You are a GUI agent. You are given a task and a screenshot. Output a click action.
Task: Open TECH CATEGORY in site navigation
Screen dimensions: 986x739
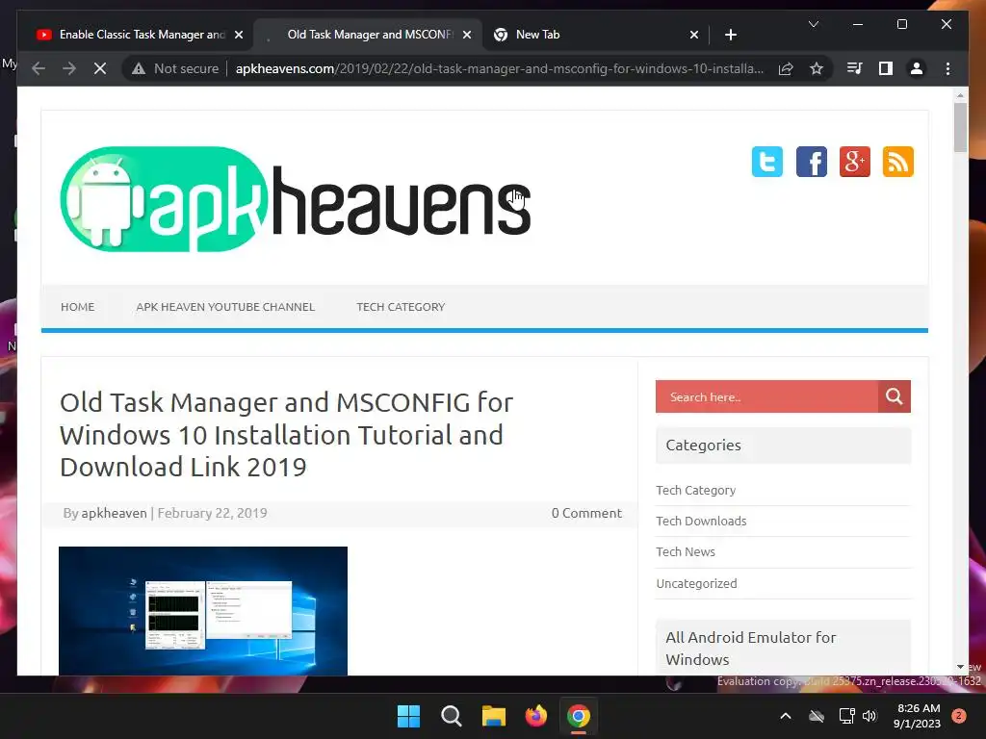click(x=401, y=307)
